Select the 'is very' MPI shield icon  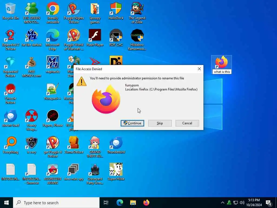[32, 145]
